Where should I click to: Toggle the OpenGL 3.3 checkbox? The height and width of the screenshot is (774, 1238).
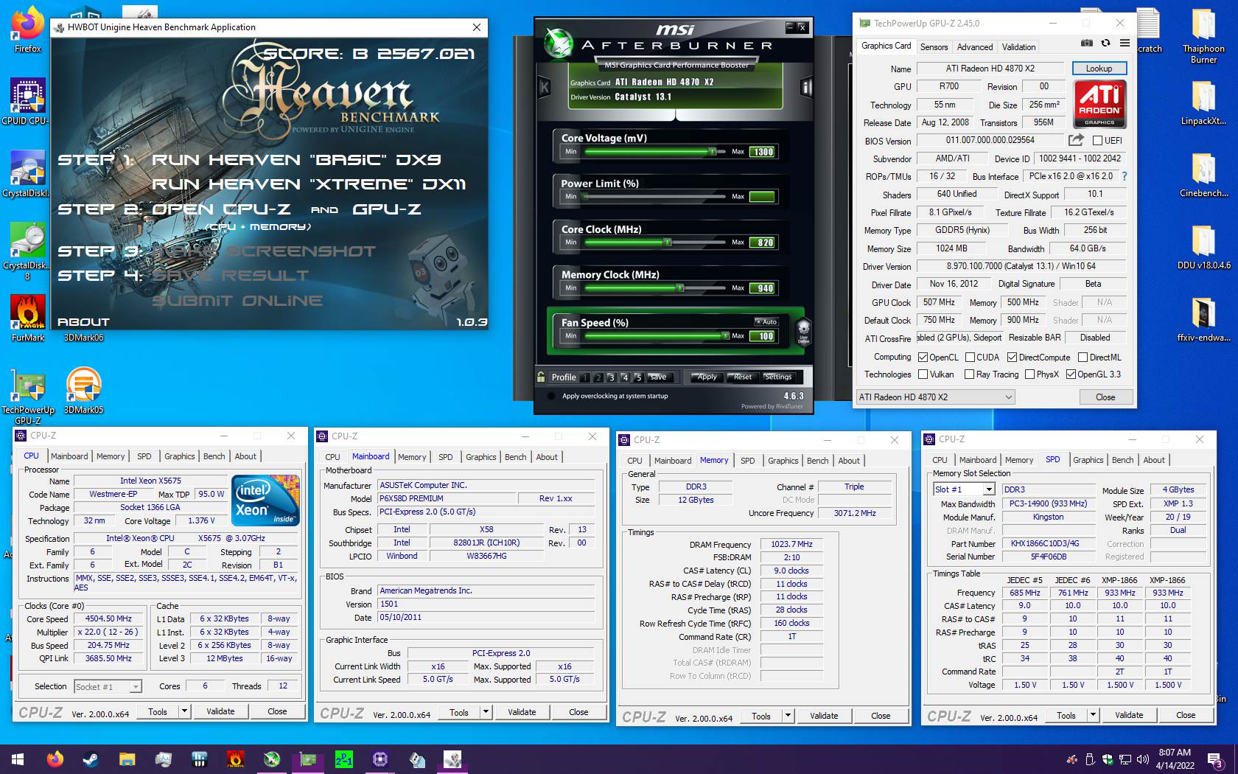click(1071, 374)
